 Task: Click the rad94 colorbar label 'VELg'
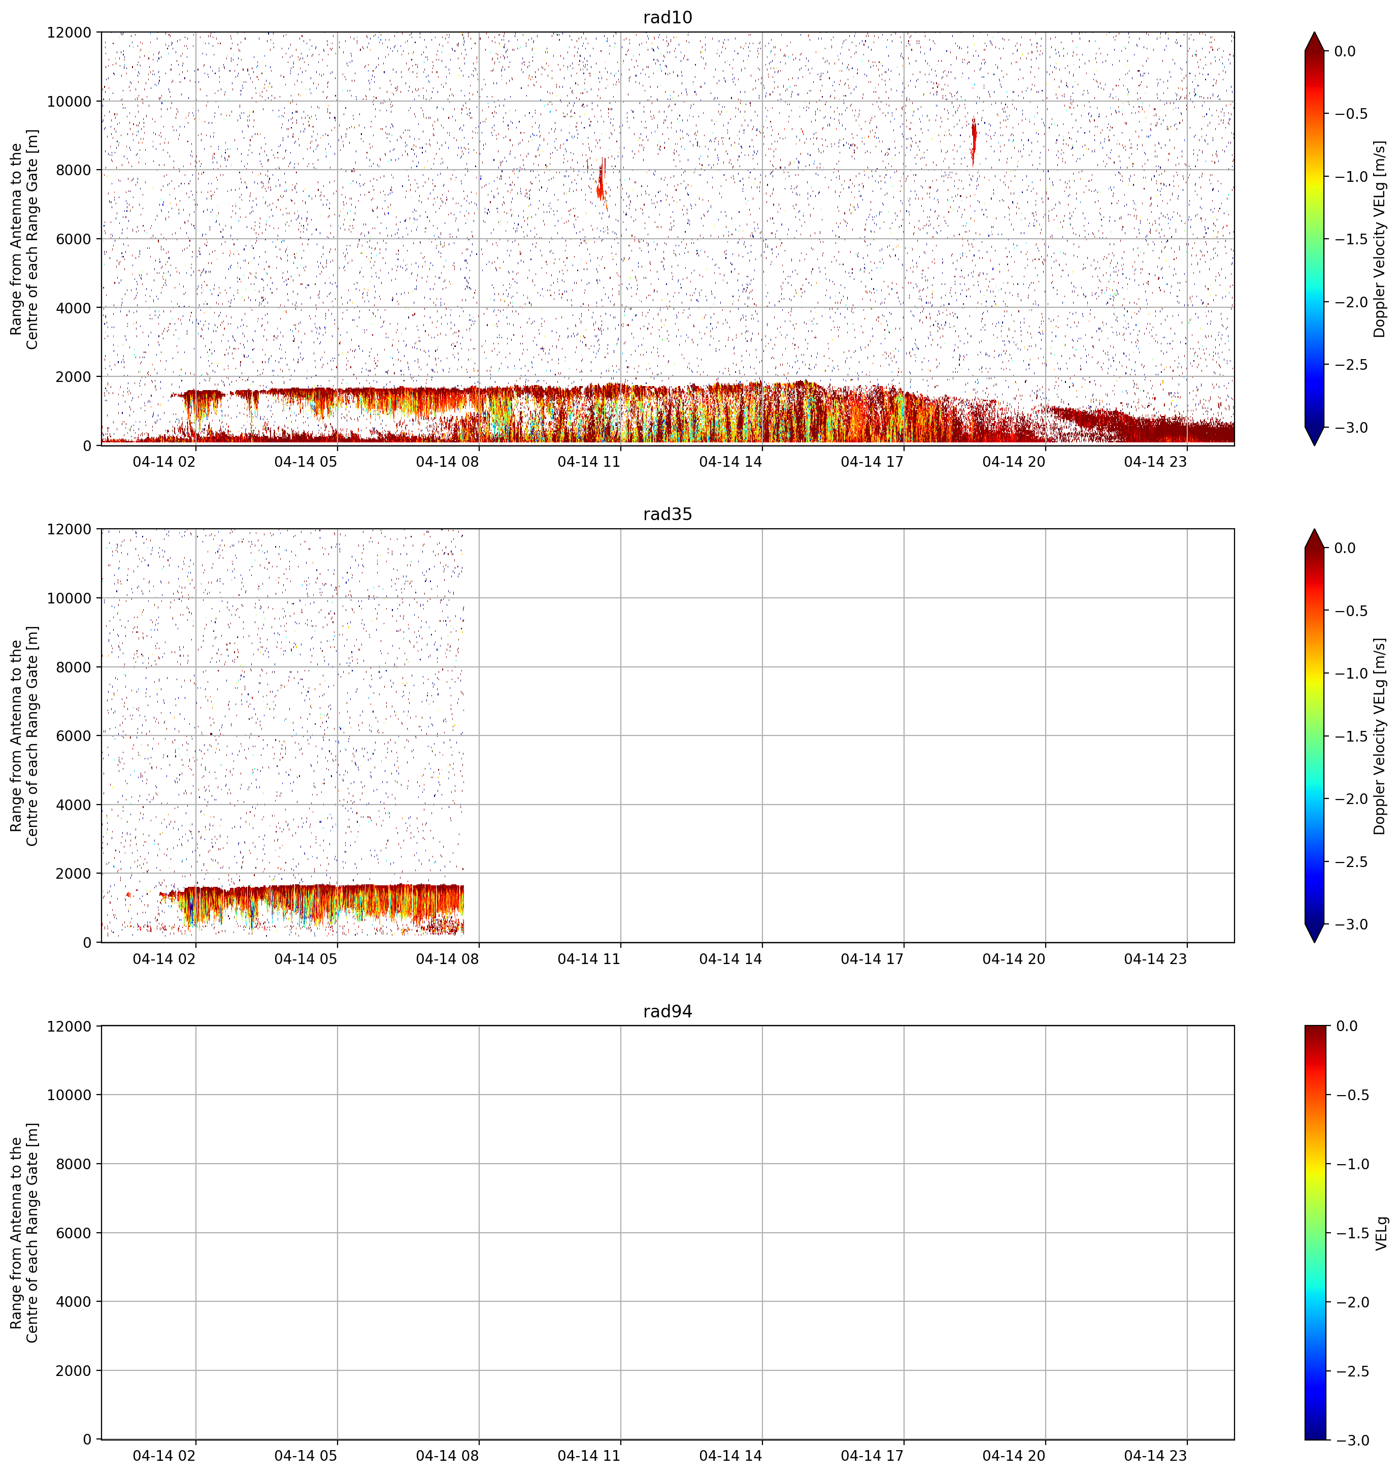[x=1381, y=1233]
